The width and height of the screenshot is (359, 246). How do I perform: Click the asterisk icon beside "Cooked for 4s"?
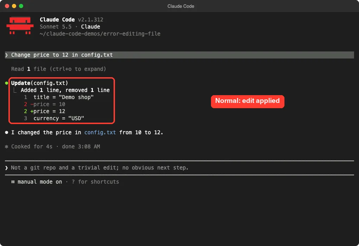pos(6,147)
